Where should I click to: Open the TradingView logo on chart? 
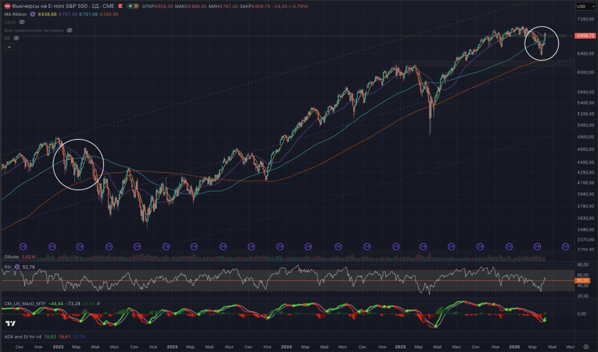11,324
